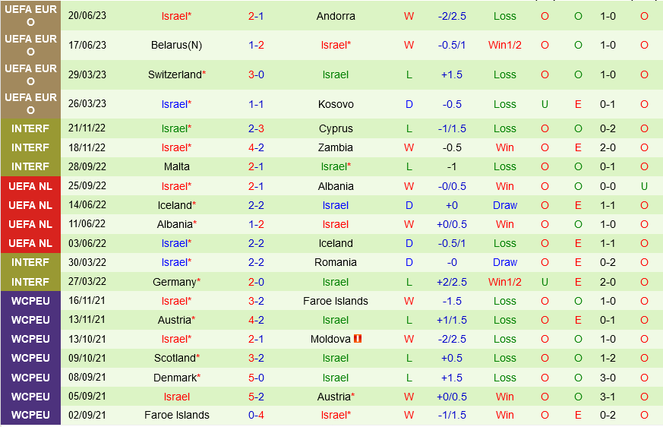Open the 3-0 Switzerland match score

click(x=256, y=74)
